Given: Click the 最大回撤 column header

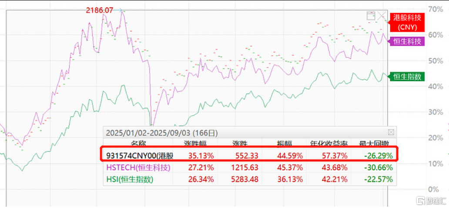Looking at the screenshot, I should pyautogui.click(x=375, y=143).
